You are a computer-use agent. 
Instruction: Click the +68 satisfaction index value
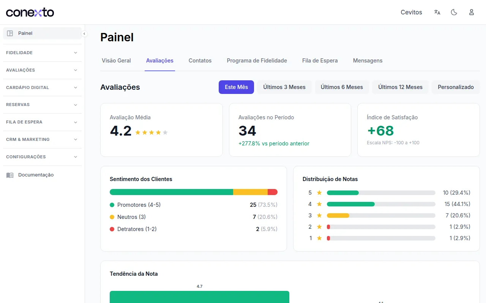coord(380,131)
